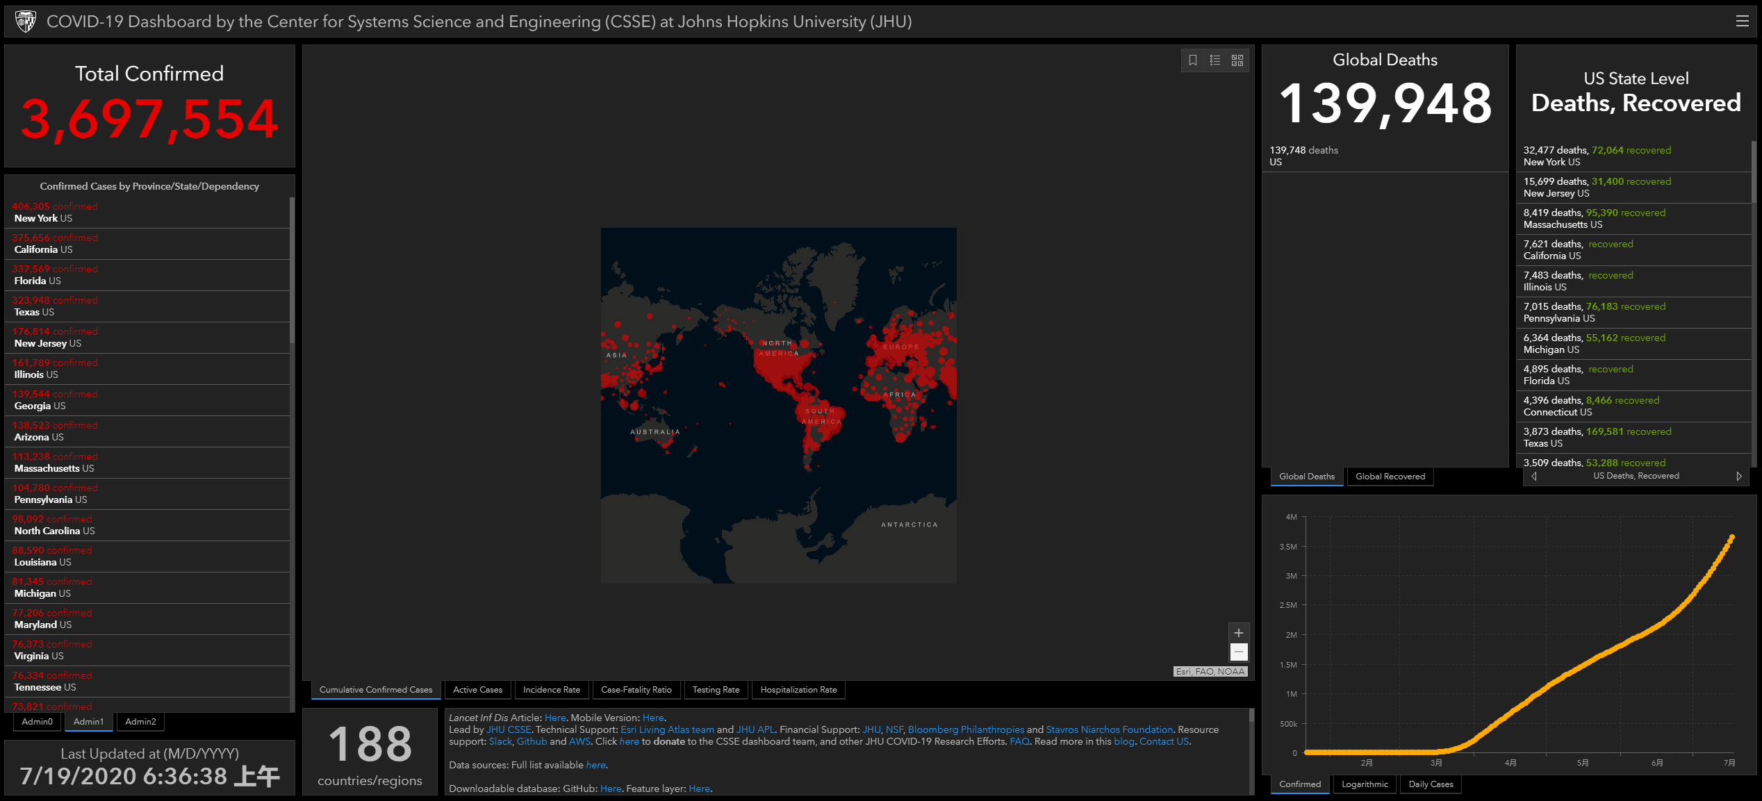Open the Case-Fatality Ratio map tab
The image size is (1762, 801).
pos(636,690)
